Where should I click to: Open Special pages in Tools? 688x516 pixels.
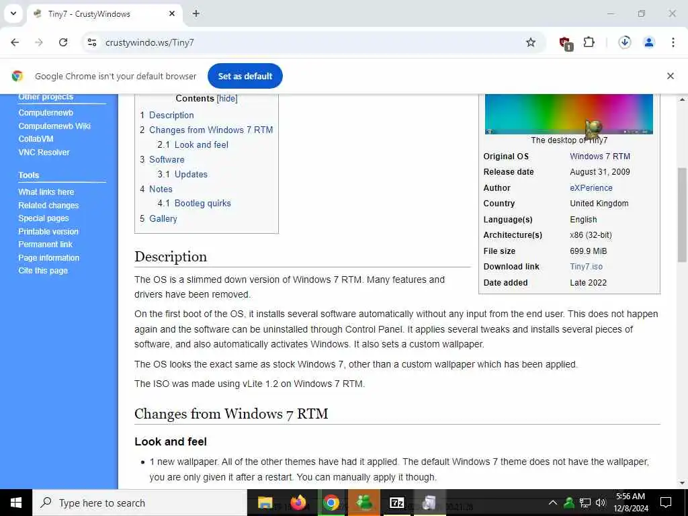tap(44, 218)
